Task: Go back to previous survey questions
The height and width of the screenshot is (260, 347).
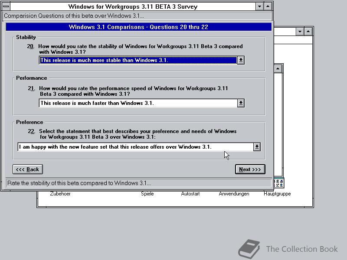Action: 28,169
